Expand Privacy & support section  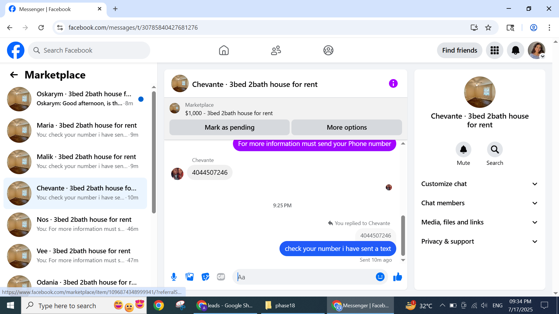click(x=480, y=241)
